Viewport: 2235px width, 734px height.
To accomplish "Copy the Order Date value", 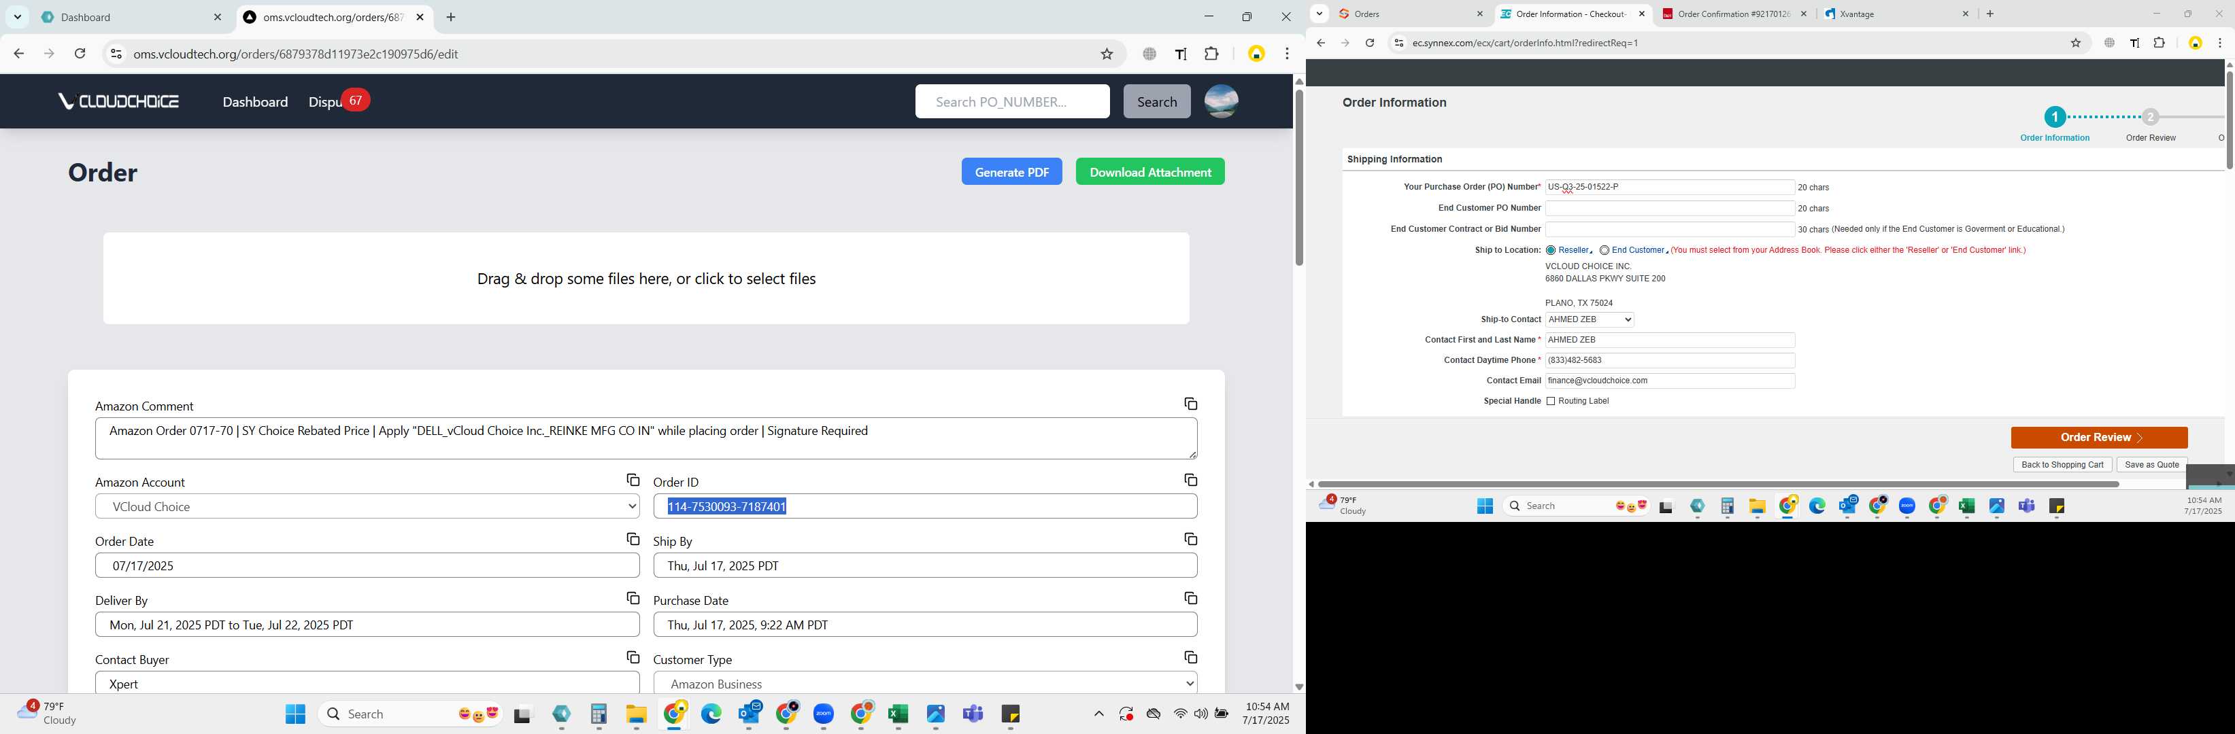I will (633, 539).
